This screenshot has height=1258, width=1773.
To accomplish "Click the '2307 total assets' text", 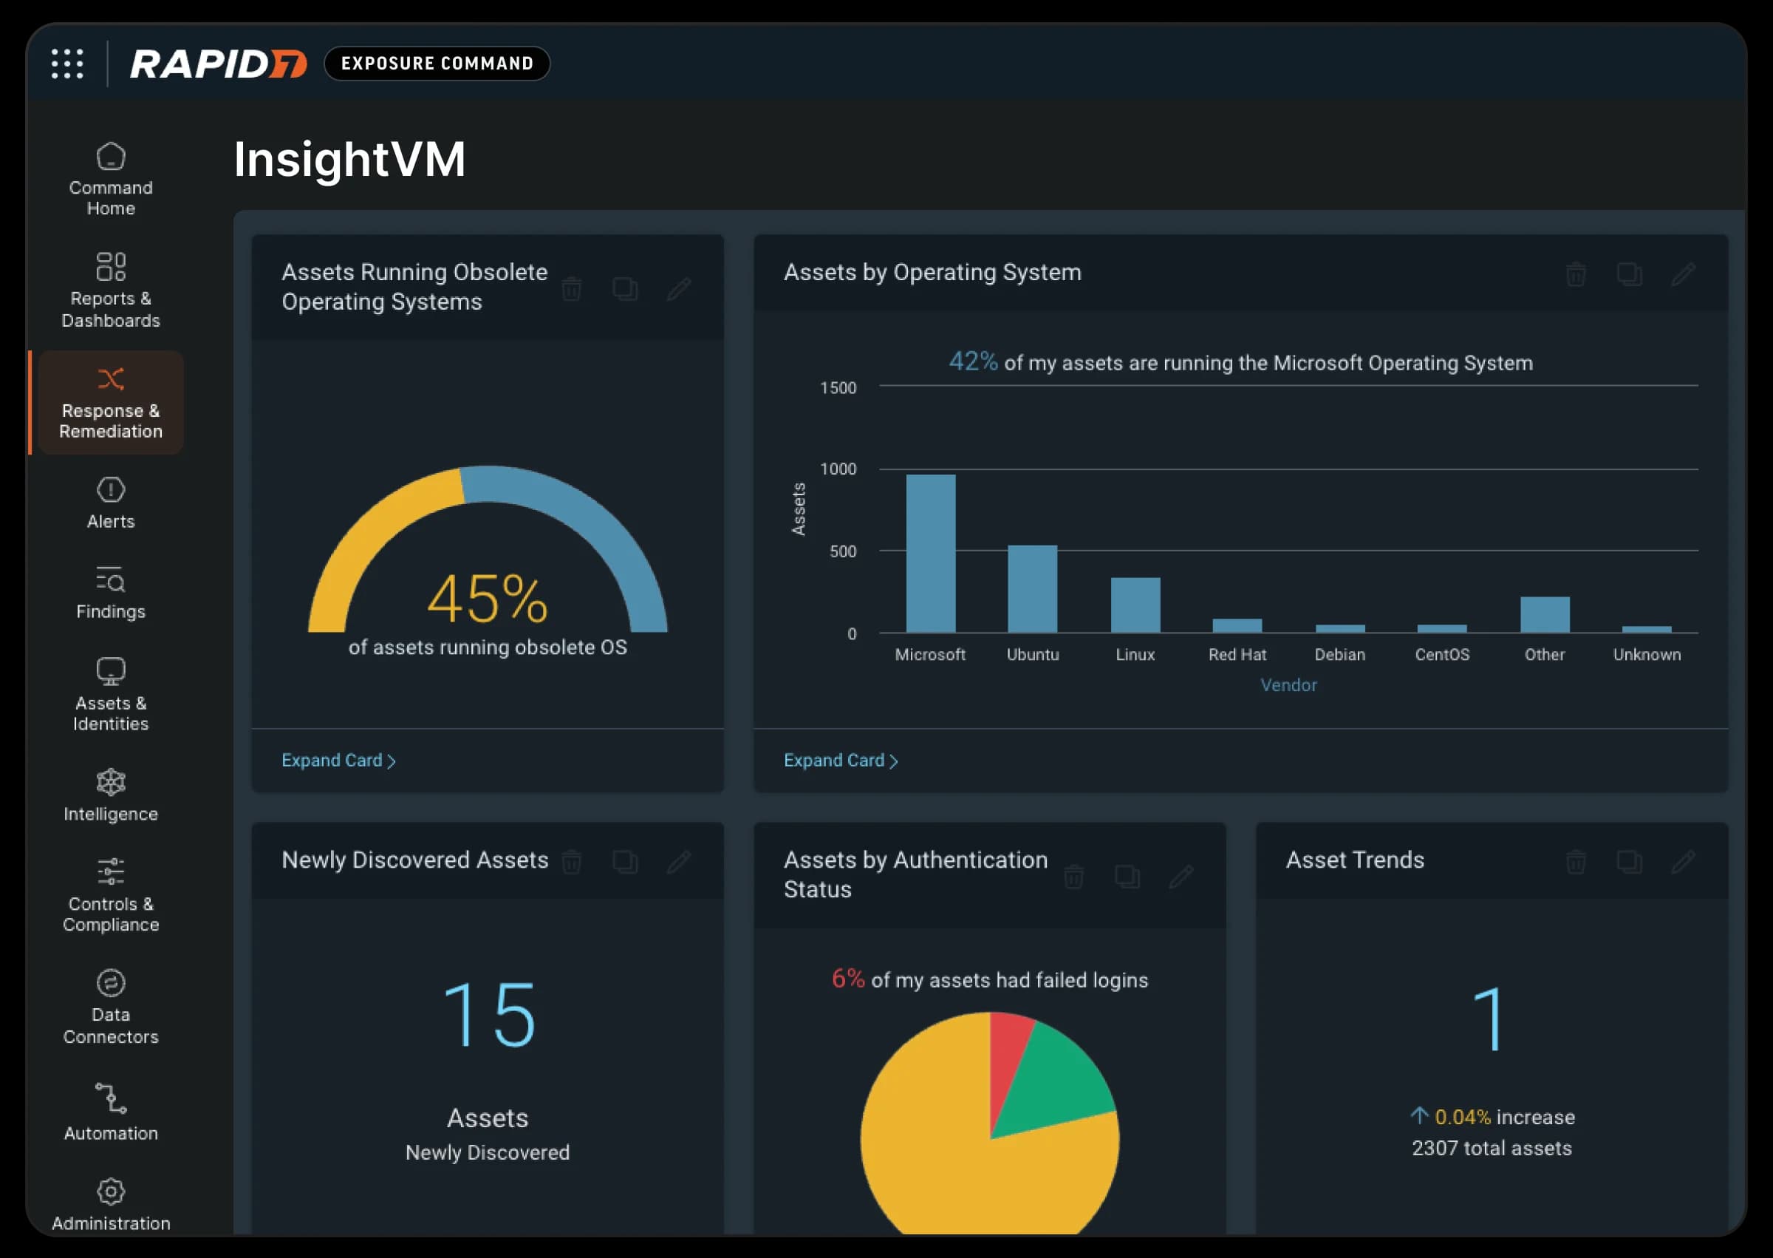I will (x=1492, y=1148).
